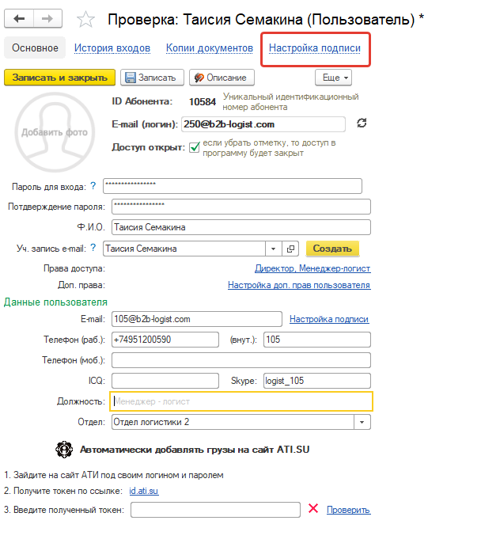Click the ATI.SU logo icon

pos(64,450)
